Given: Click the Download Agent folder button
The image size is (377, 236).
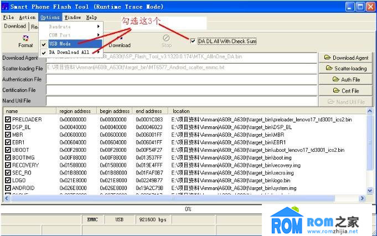Looking at the screenshot, I should [x=346, y=58].
